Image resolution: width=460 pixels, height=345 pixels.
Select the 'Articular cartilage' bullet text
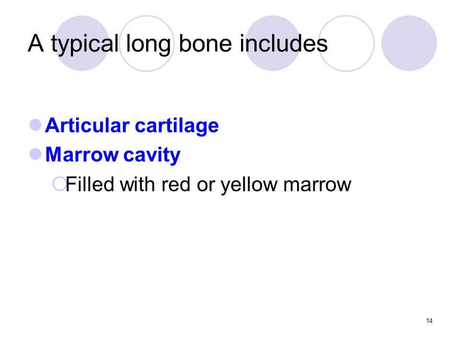pos(132,125)
